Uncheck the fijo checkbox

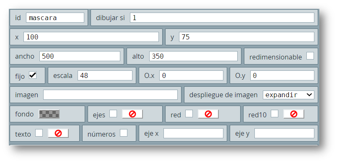point(33,75)
